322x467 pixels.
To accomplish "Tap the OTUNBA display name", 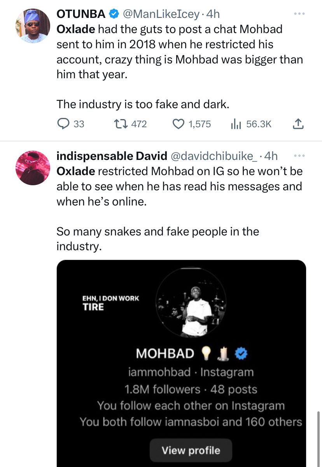I will [81, 14].
